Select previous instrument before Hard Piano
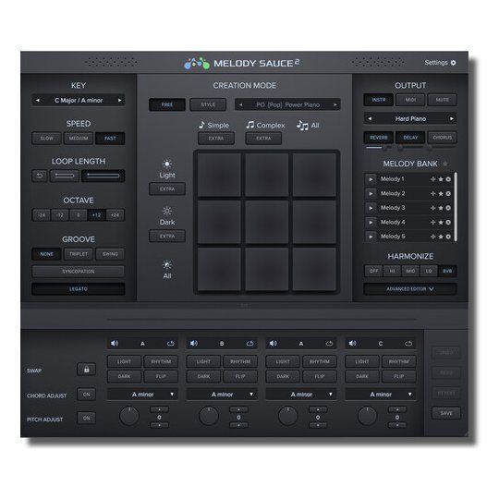The width and height of the screenshot is (499, 499). click(370, 118)
